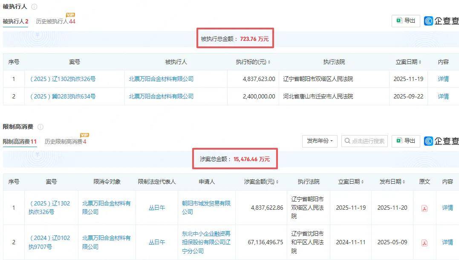459x260 pixels.
Task: Open PDF original for case 辽1302执恢326号
Action: [424, 208]
